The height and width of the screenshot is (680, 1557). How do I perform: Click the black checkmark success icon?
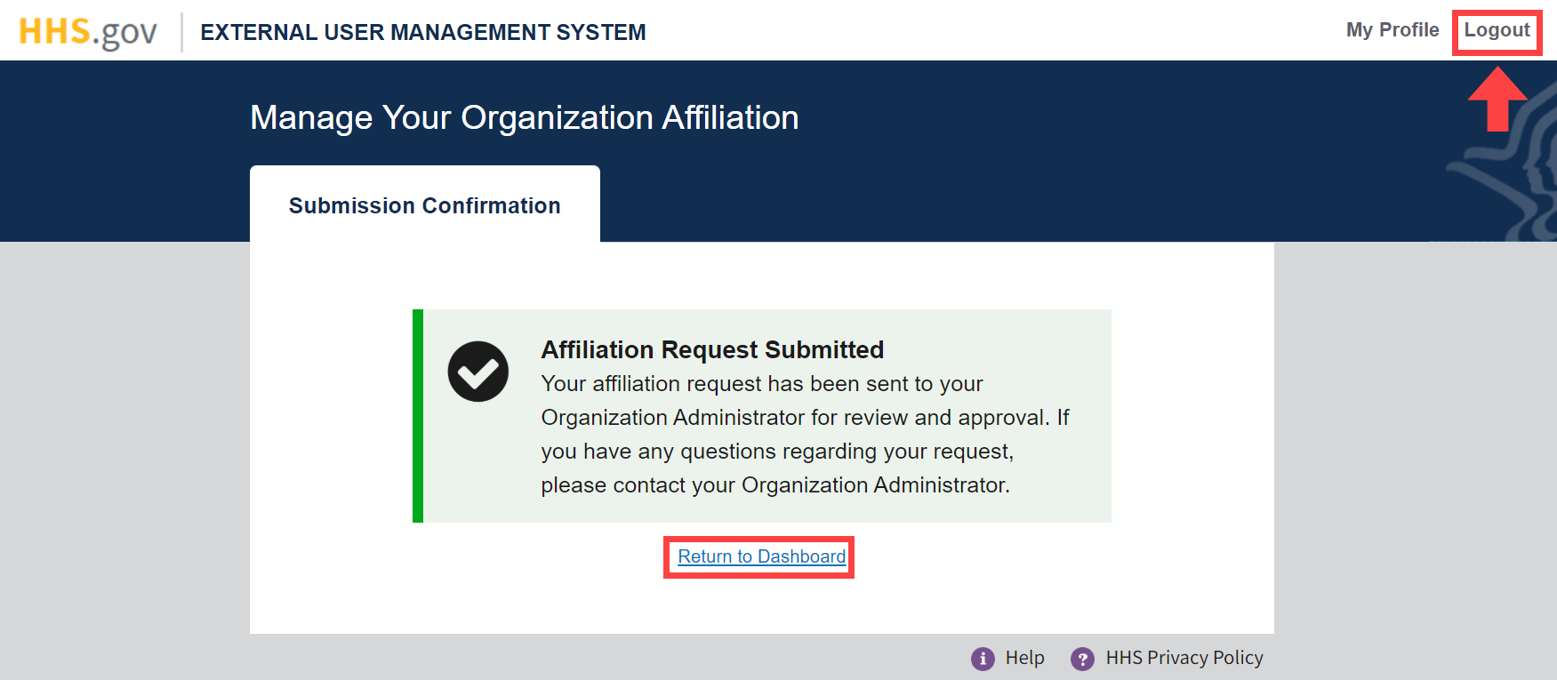pos(478,372)
